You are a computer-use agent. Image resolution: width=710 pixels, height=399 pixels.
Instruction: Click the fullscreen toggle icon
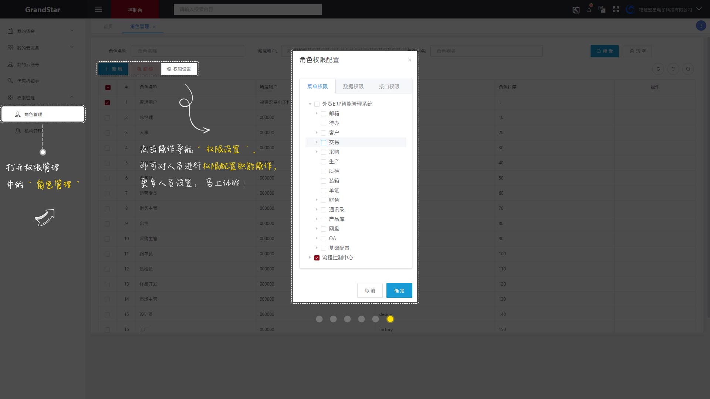tap(616, 10)
